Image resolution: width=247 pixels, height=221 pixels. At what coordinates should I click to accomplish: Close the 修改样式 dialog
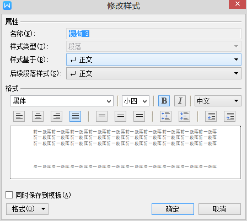[237, 4]
